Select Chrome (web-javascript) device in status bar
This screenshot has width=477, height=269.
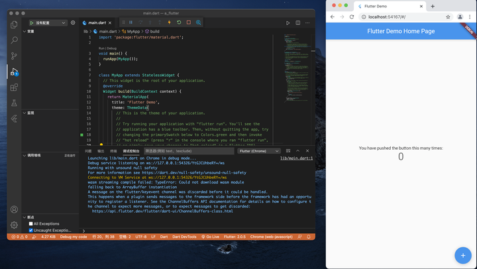pyautogui.click(x=271, y=237)
